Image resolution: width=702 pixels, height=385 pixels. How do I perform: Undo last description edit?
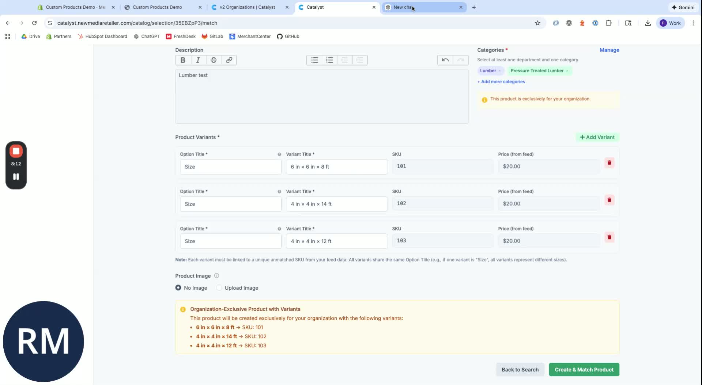[445, 60]
